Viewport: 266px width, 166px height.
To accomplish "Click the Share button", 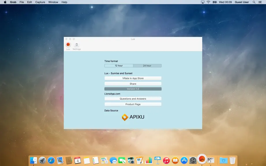I will pyautogui.click(x=133, y=84).
